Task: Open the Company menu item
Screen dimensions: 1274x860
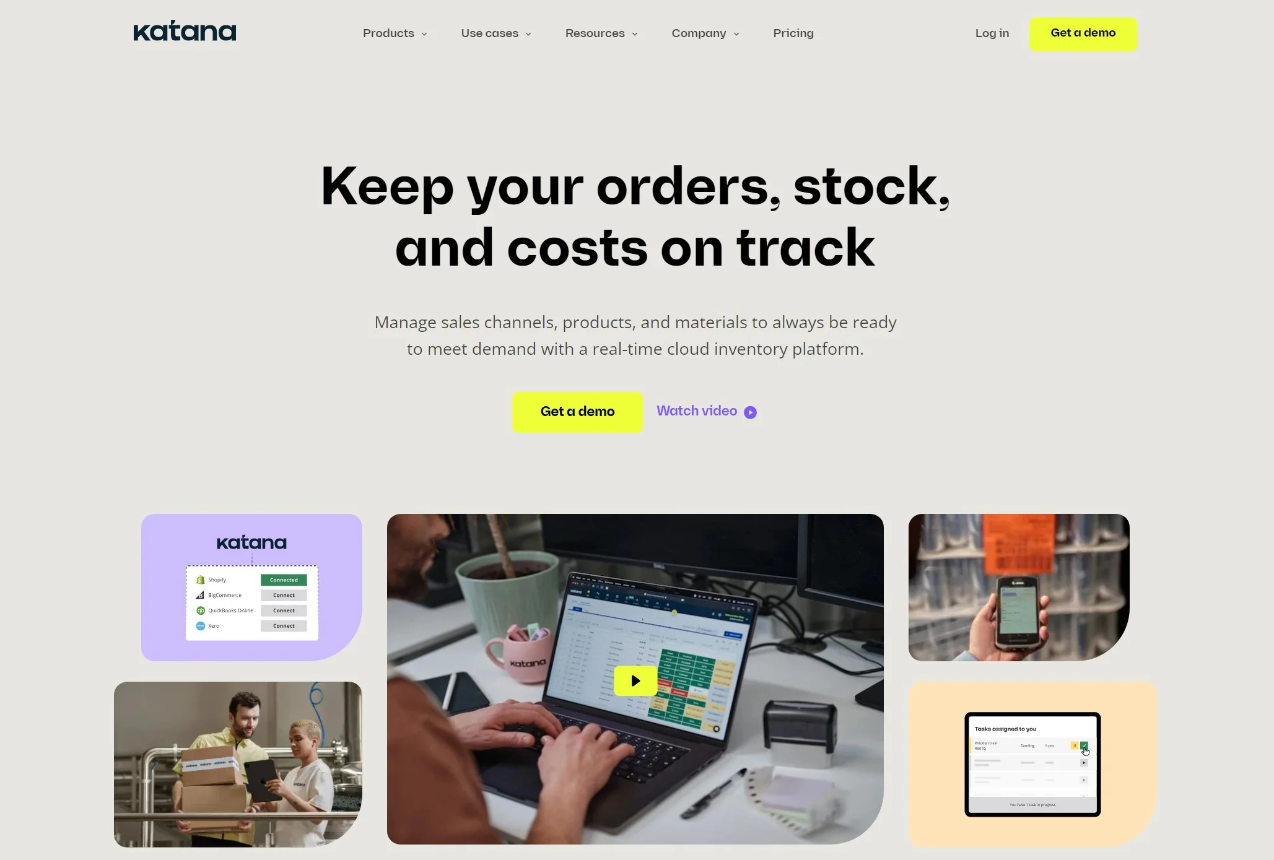Action: click(705, 33)
